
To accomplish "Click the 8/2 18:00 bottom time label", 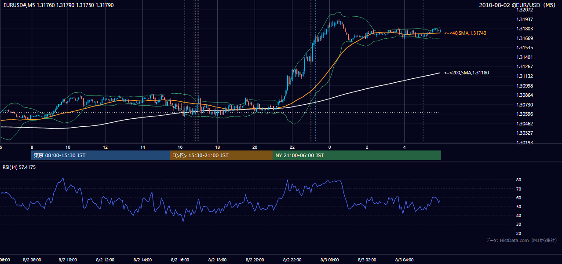I will click(217, 260).
